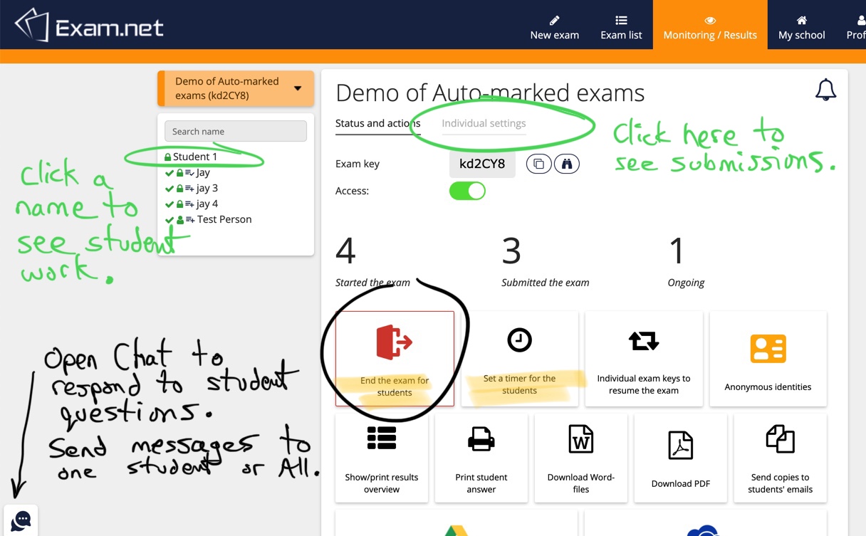Toggle the Access switch off
This screenshot has height=536, width=866.
(x=467, y=191)
